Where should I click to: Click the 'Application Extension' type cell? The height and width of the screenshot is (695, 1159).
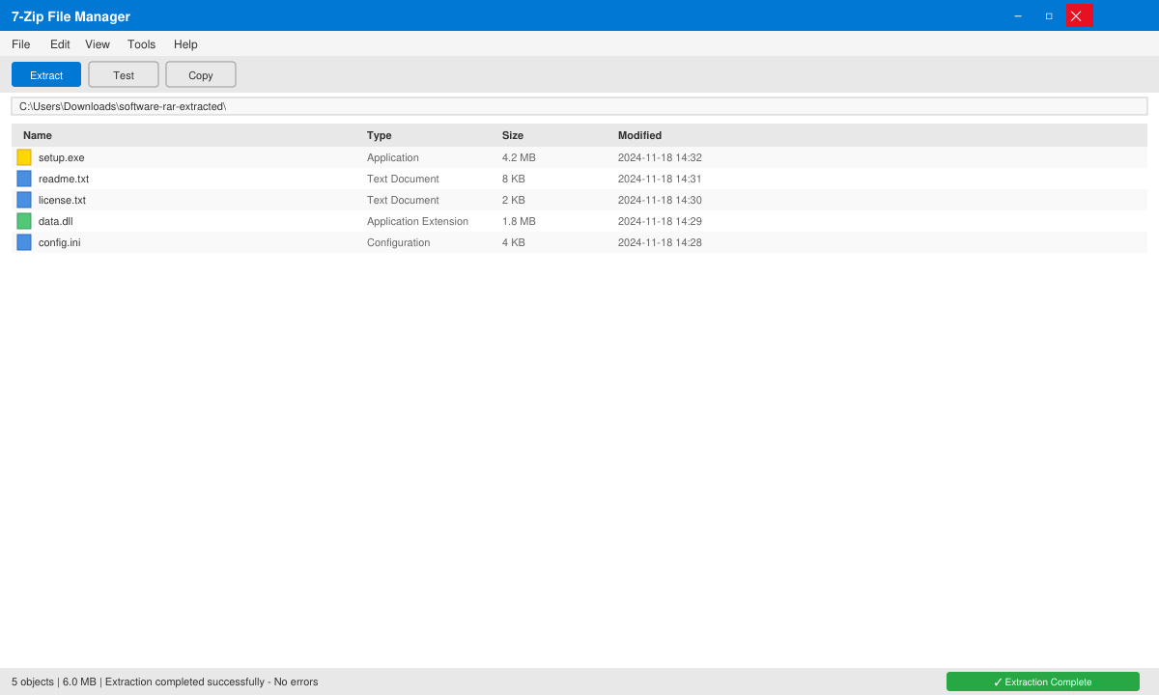tap(417, 221)
